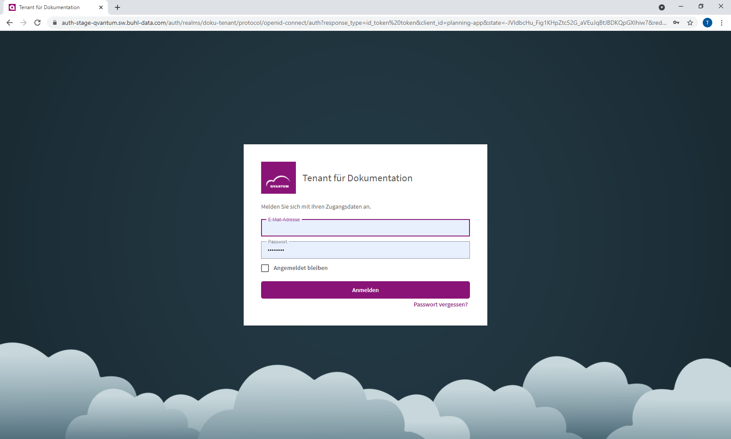Focus the E-Mail-Adresse input field

click(365, 228)
